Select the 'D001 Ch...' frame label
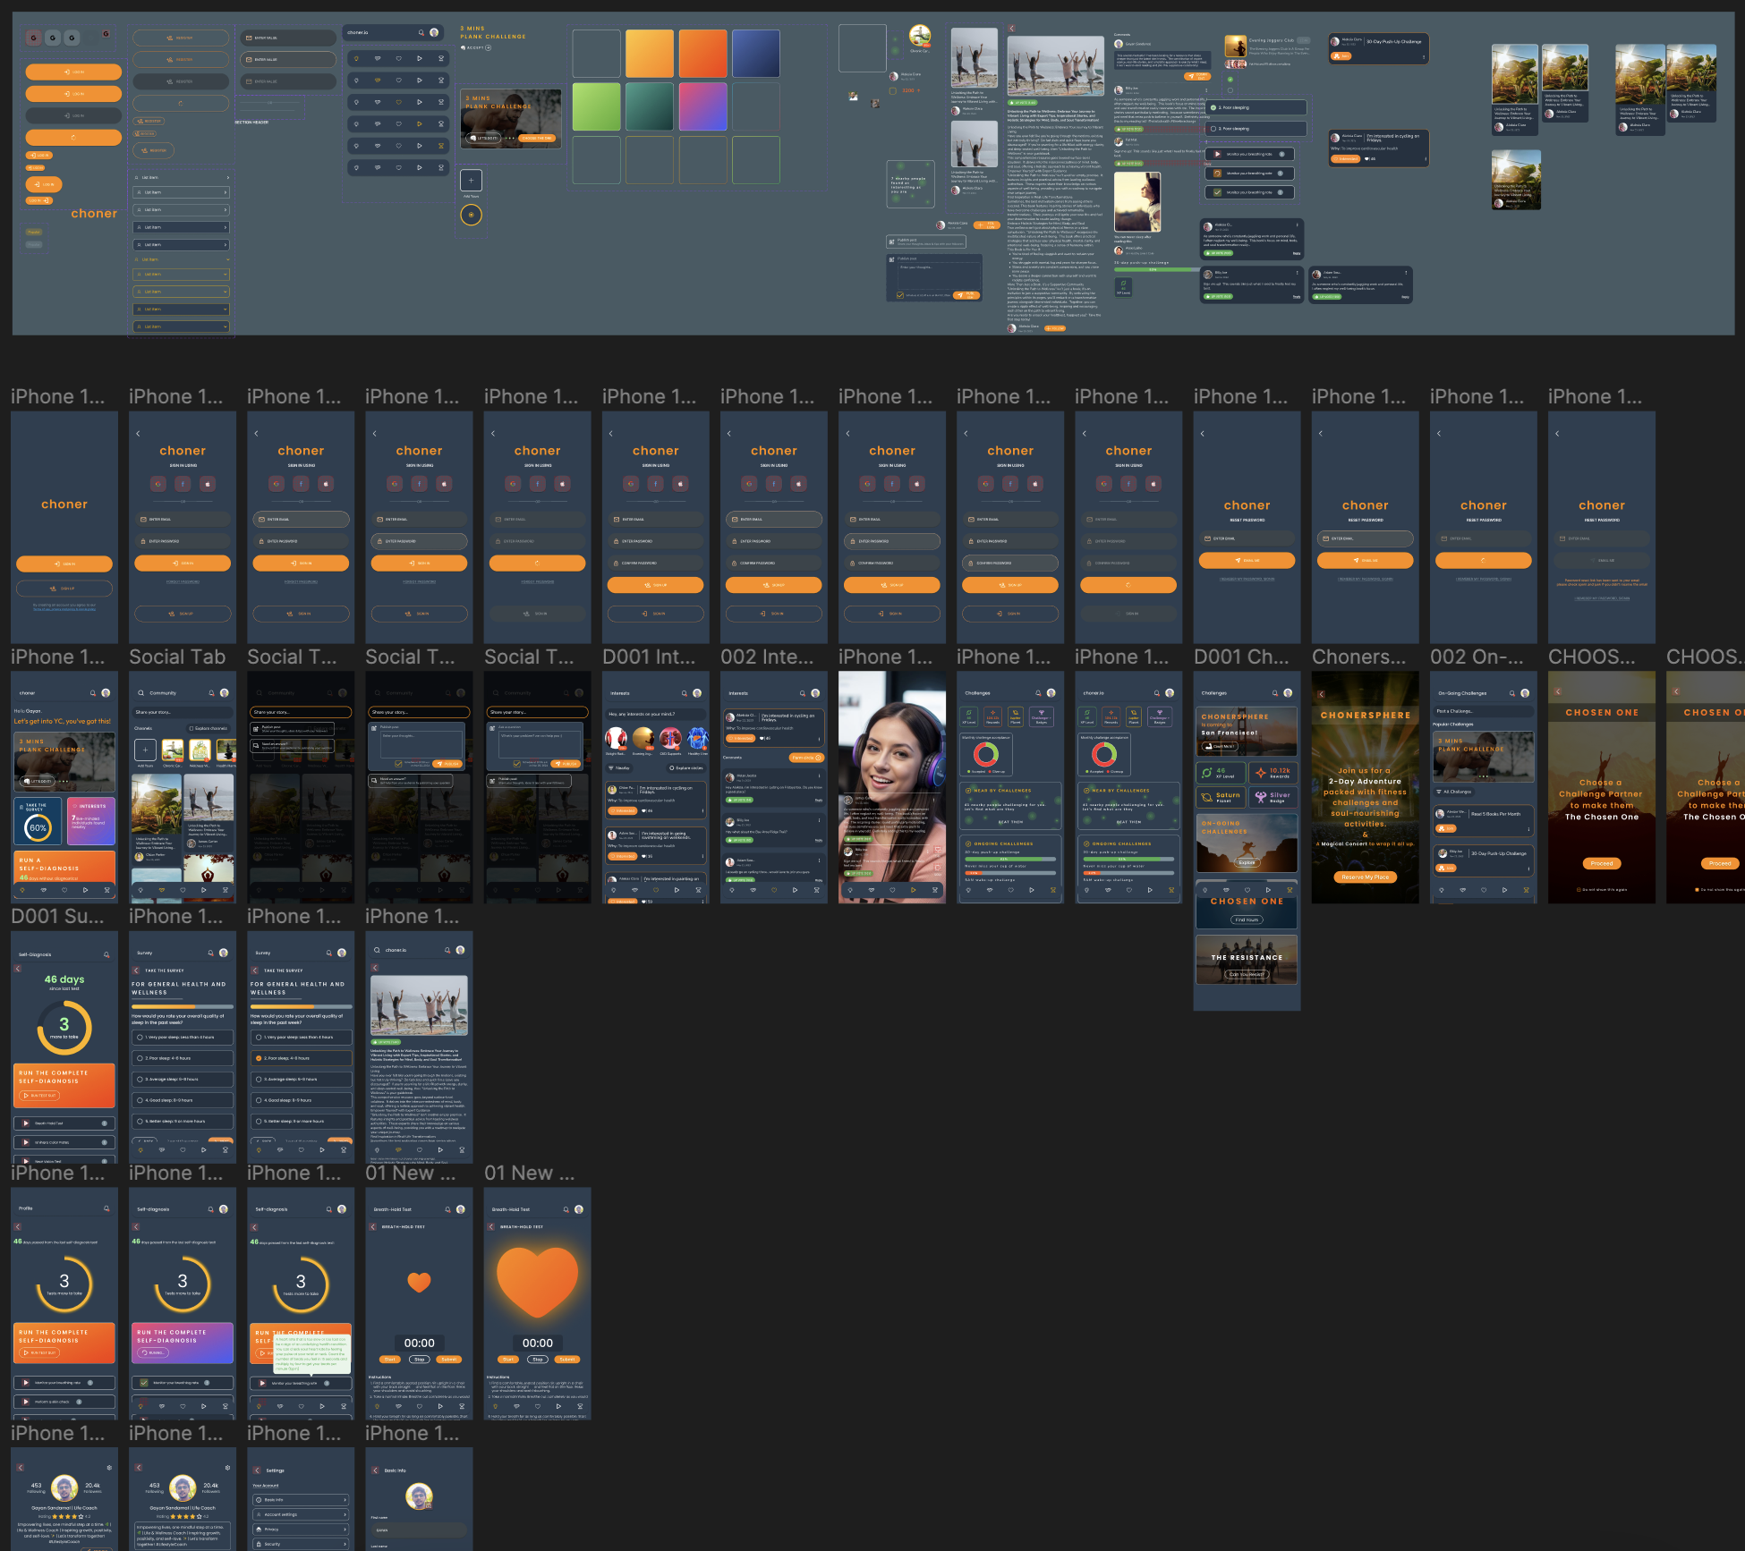The width and height of the screenshot is (1745, 1551). tap(1240, 657)
